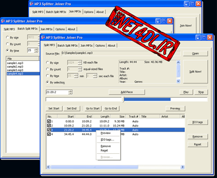Image resolution: width=217 pixels, height=178 pixels.
Task: Click the Artist column header
Action: tap(169, 116)
